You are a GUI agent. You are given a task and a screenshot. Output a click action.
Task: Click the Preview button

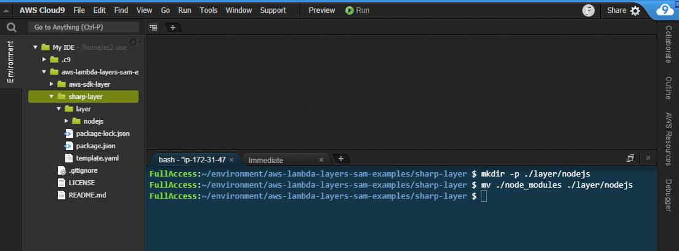pos(322,10)
